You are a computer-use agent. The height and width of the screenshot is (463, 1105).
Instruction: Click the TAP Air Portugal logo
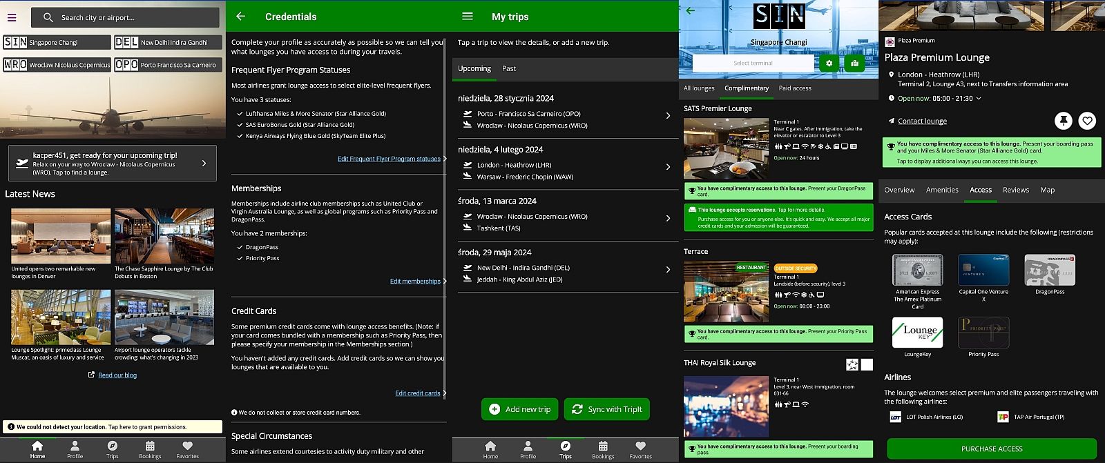tap(1003, 417)
